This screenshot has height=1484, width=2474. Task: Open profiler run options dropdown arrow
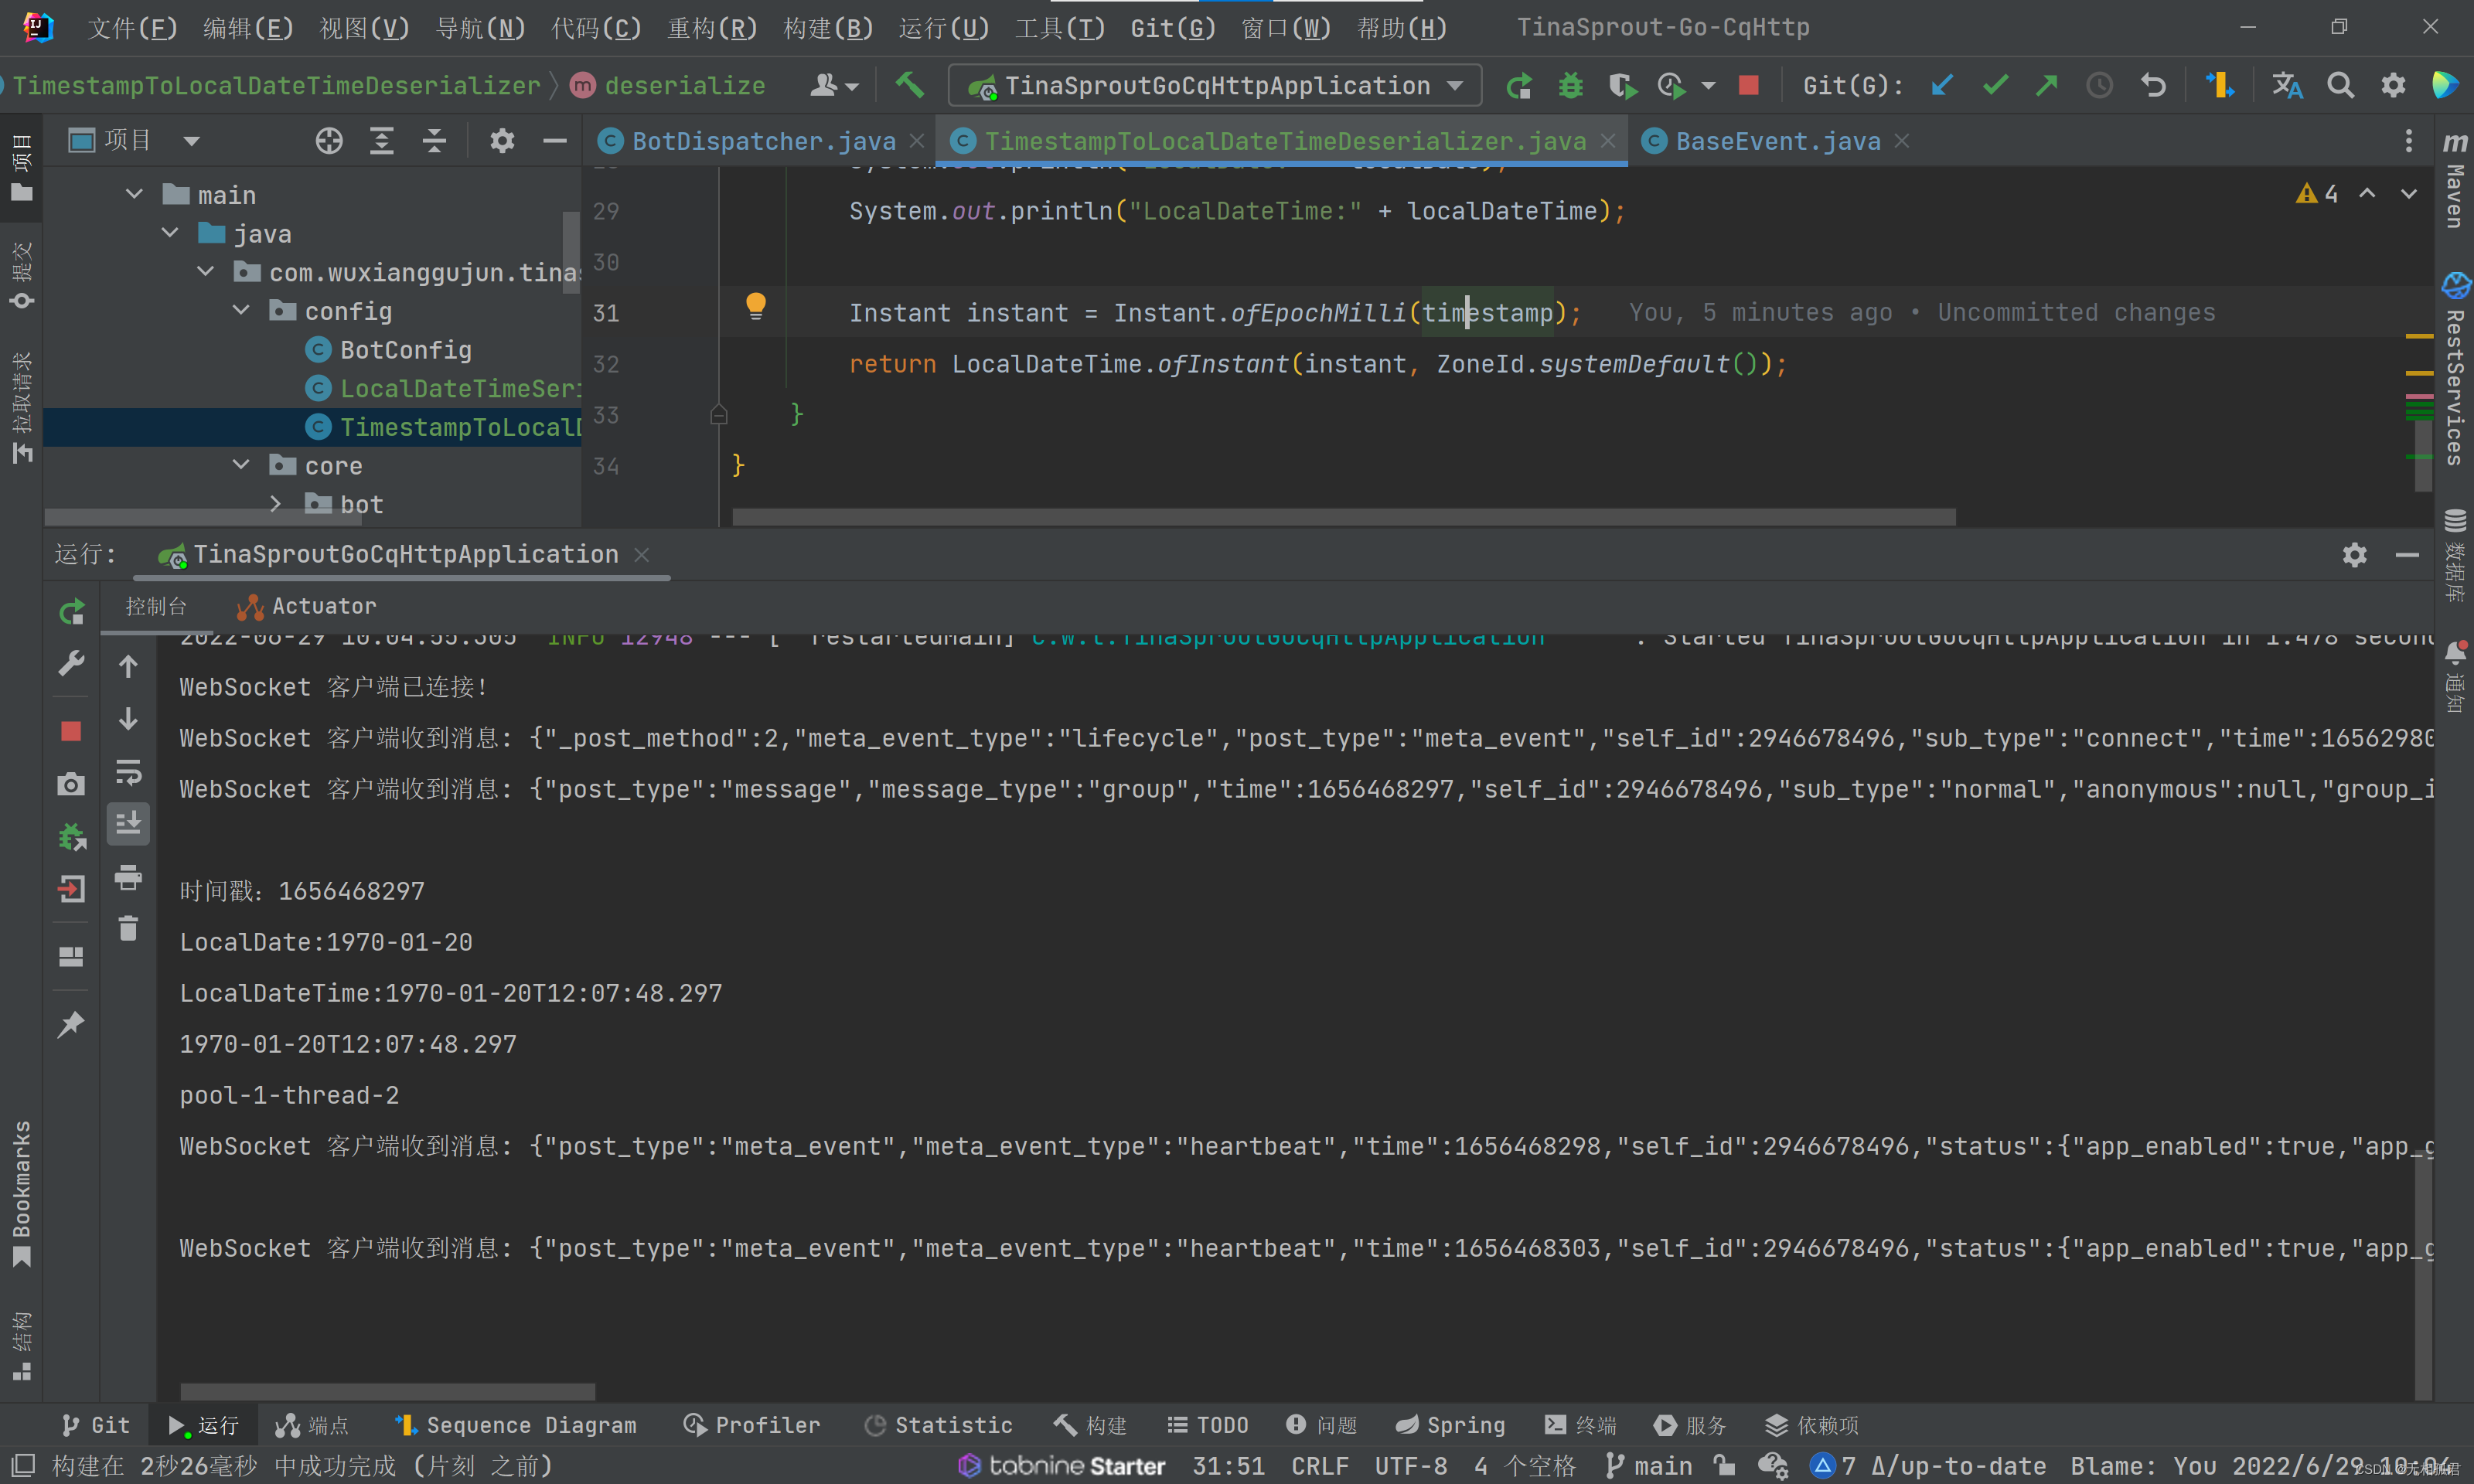click(1708, 86)
